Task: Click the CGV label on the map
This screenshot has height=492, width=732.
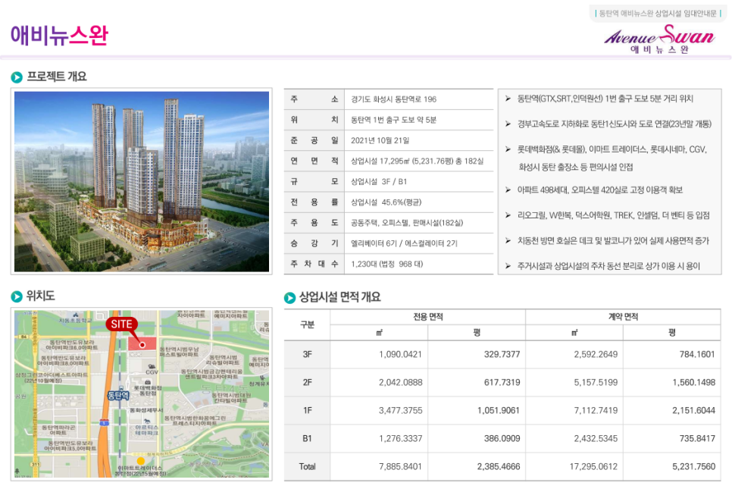Action: 152,372
